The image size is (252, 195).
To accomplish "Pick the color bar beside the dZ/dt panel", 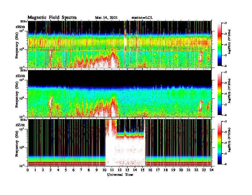I will tap(219, 143).
